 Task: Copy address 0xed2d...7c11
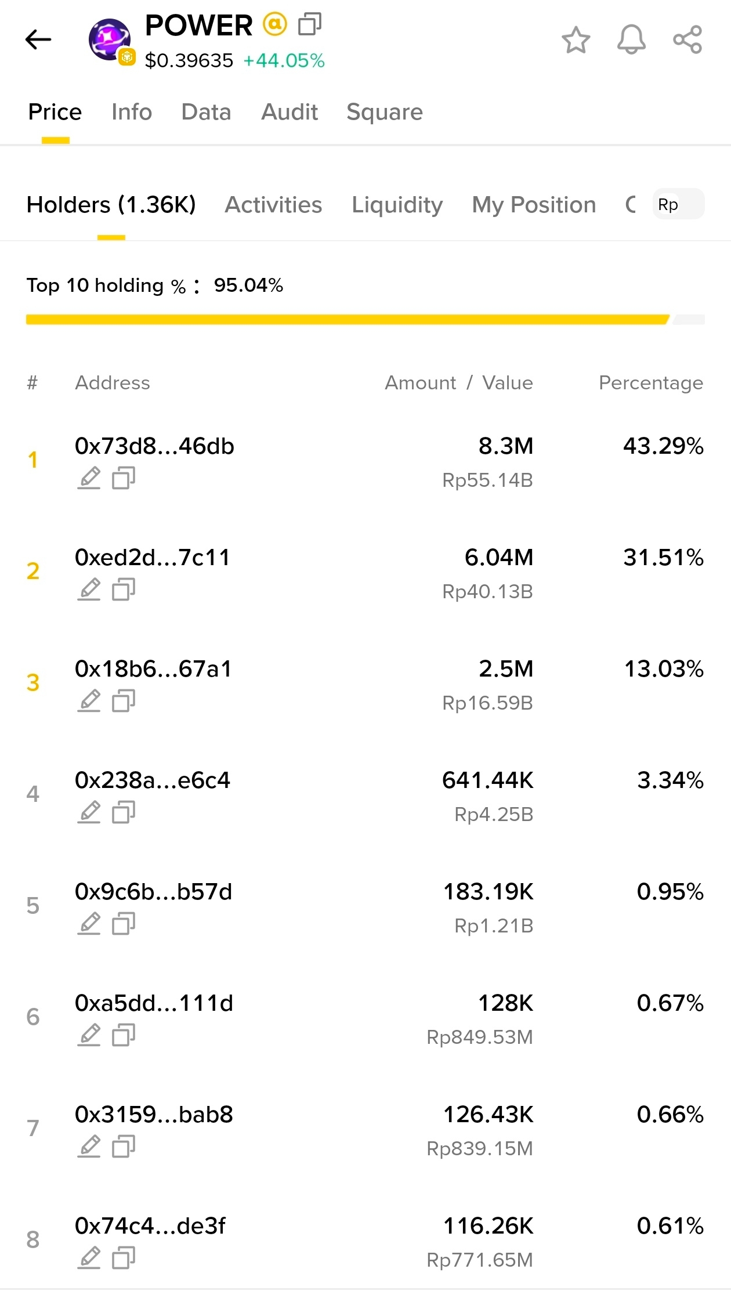pyautogui.click(x=124, y=590)
